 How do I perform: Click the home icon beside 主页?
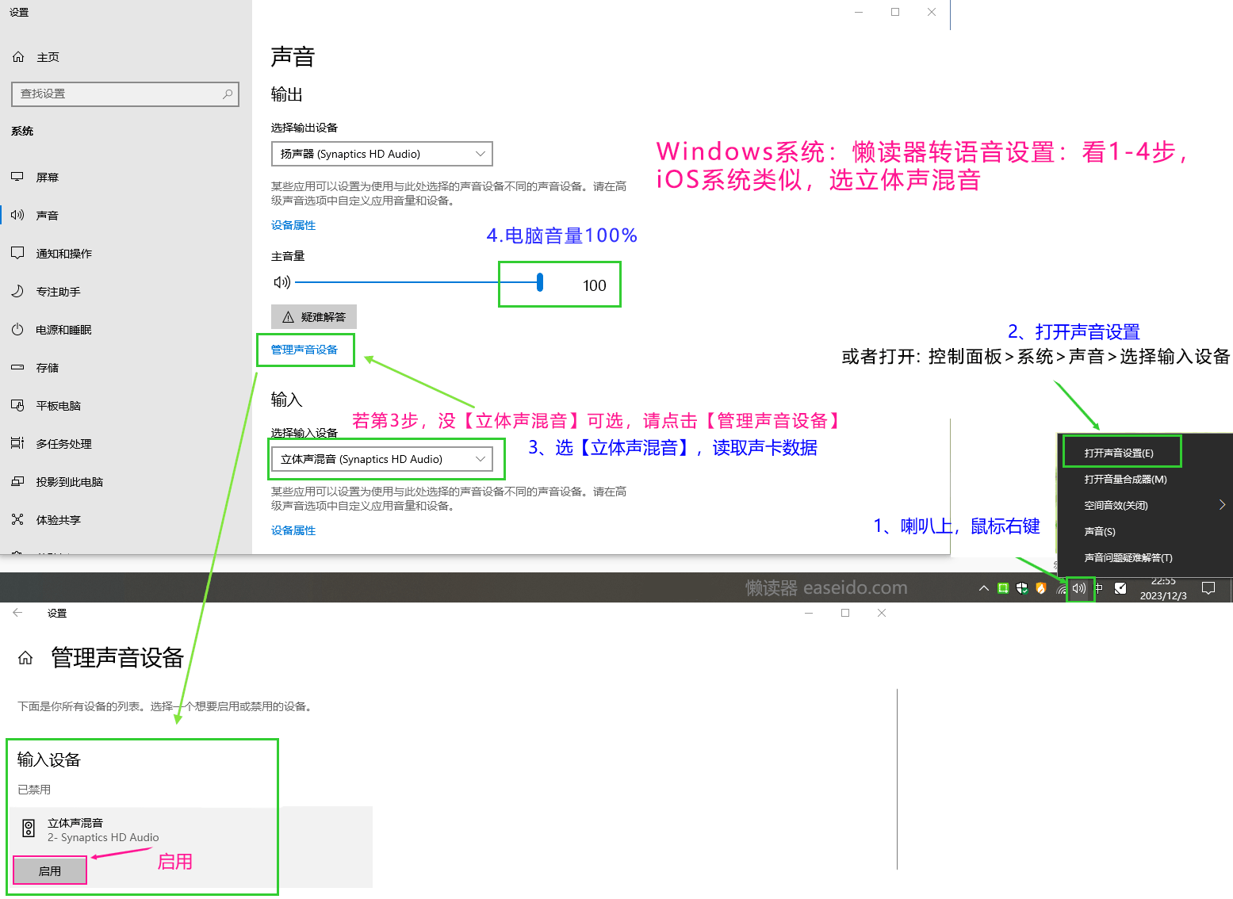18,57
